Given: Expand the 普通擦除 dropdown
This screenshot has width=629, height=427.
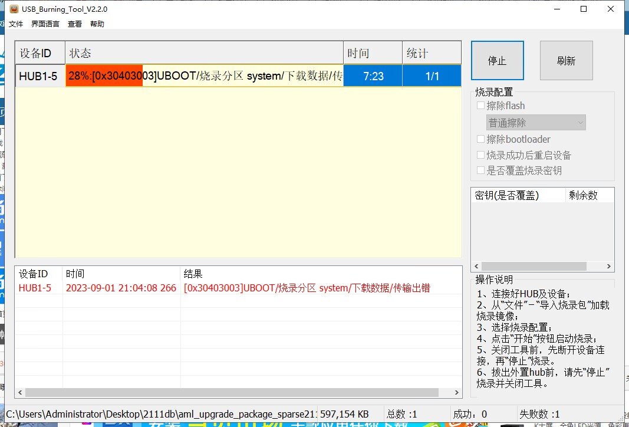Looking at the screenshot, I should [x=536, y=123].
